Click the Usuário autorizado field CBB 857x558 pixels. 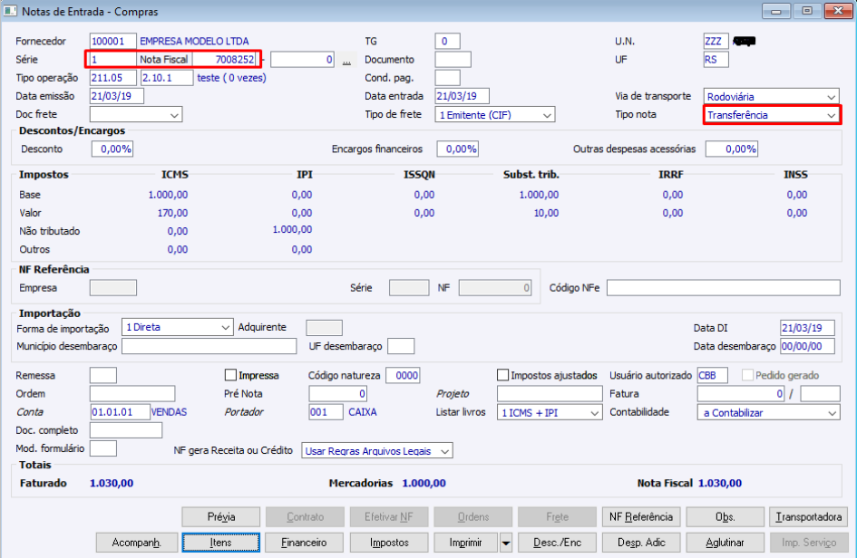coord(713,376)
